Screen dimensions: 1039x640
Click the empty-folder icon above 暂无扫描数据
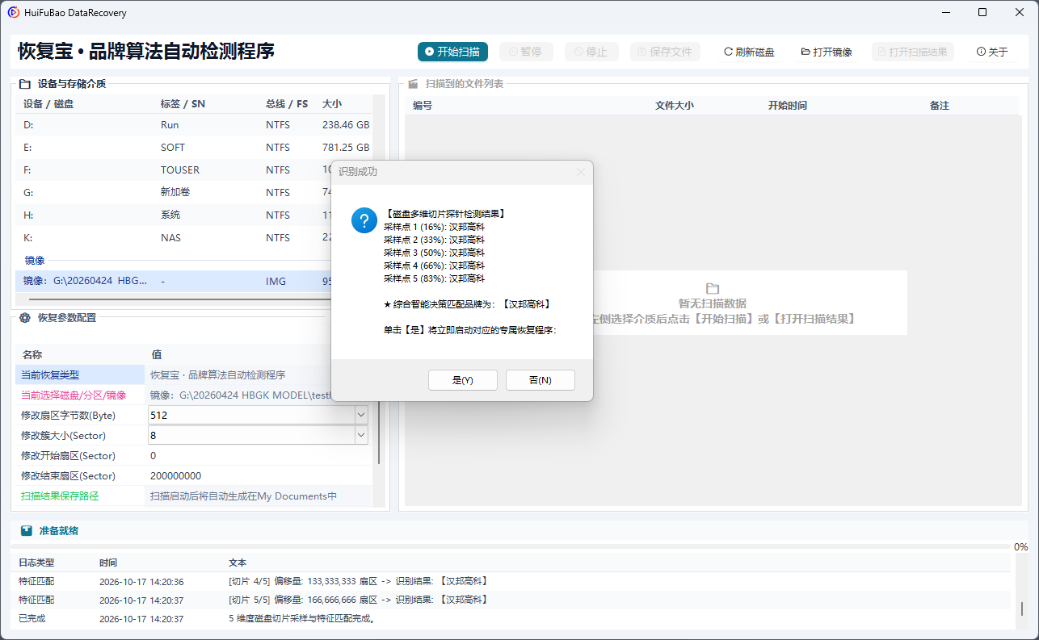click(713, 288)
